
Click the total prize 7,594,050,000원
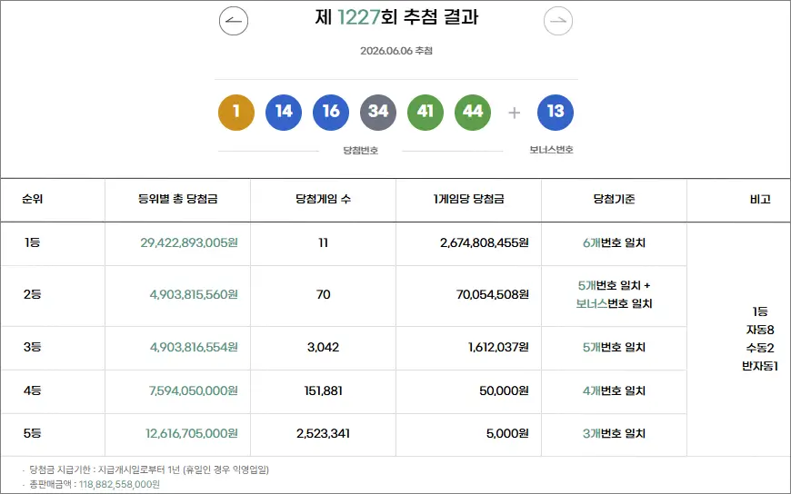pos(194,390)
